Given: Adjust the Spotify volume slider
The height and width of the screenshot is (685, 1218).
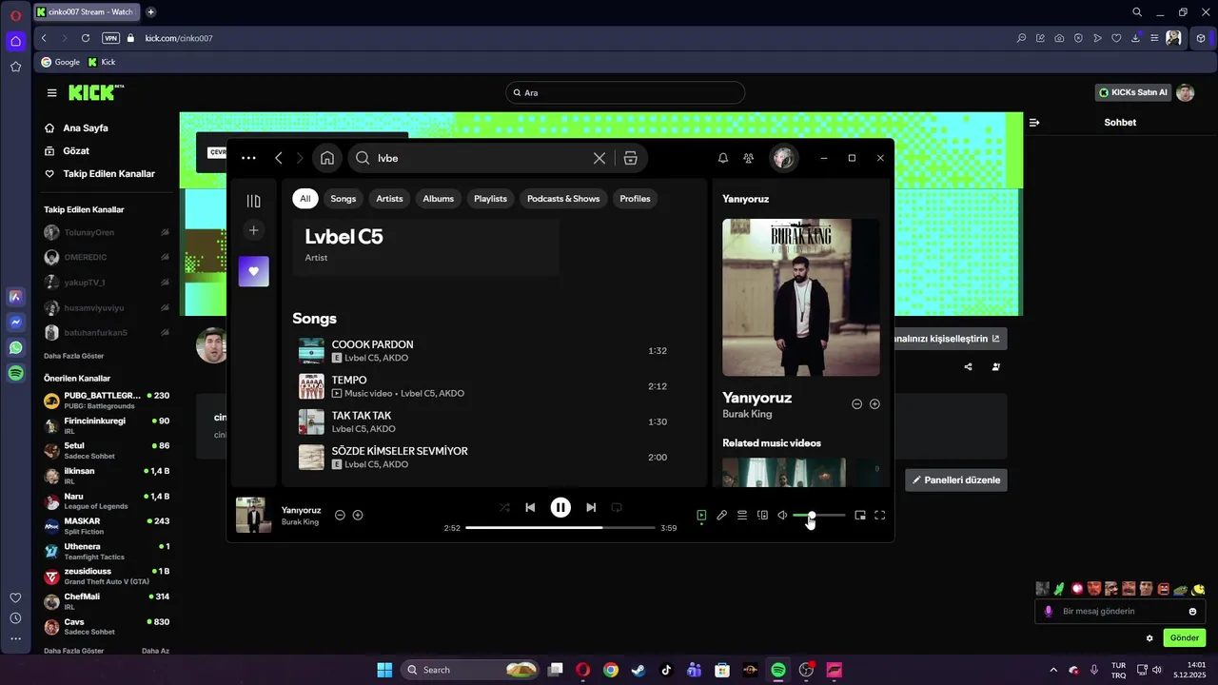Looking at the screenshot, I should coord(818,515).
